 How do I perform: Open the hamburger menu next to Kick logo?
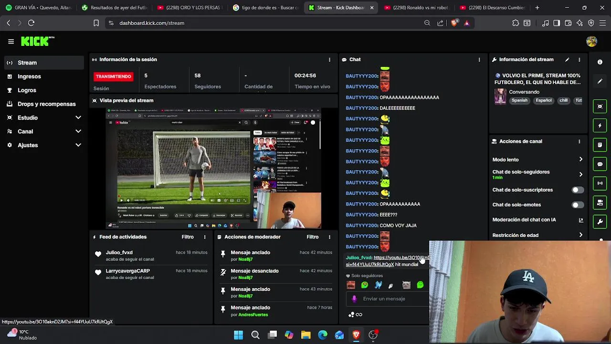[11, 42]
